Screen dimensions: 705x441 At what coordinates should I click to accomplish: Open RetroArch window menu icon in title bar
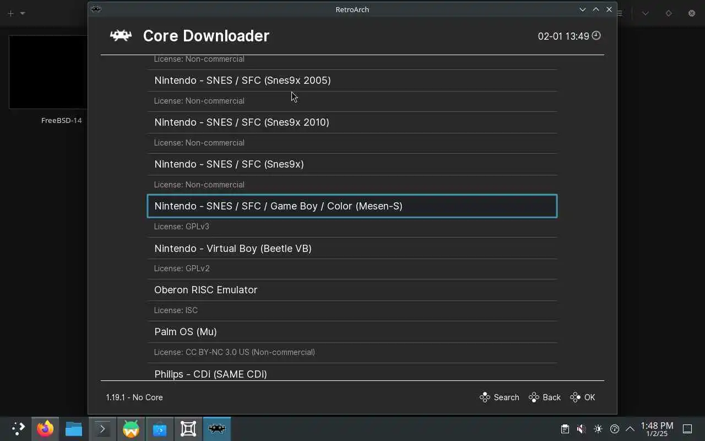[96, 9]
